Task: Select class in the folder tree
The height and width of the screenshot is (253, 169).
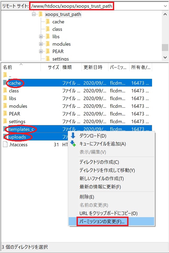Action: [x=57, y=29]
